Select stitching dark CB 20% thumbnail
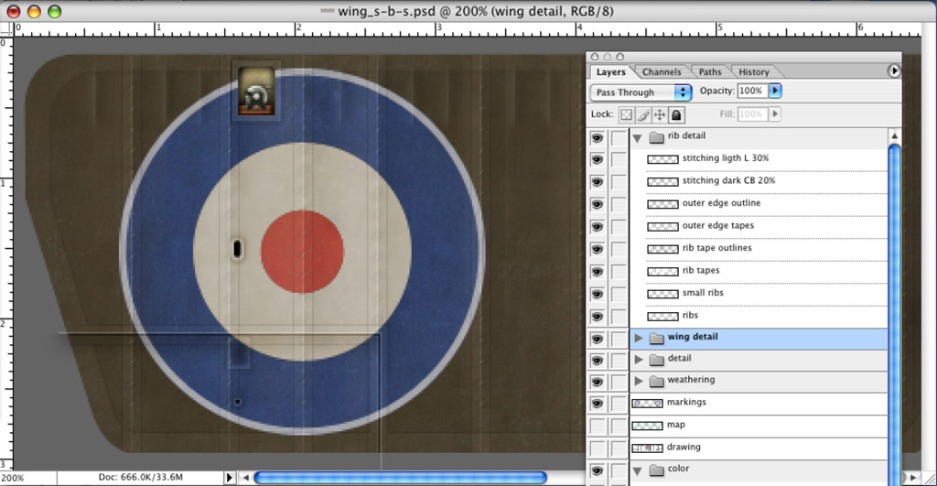This screenshot has width=937, height=486. pos(662,181)
